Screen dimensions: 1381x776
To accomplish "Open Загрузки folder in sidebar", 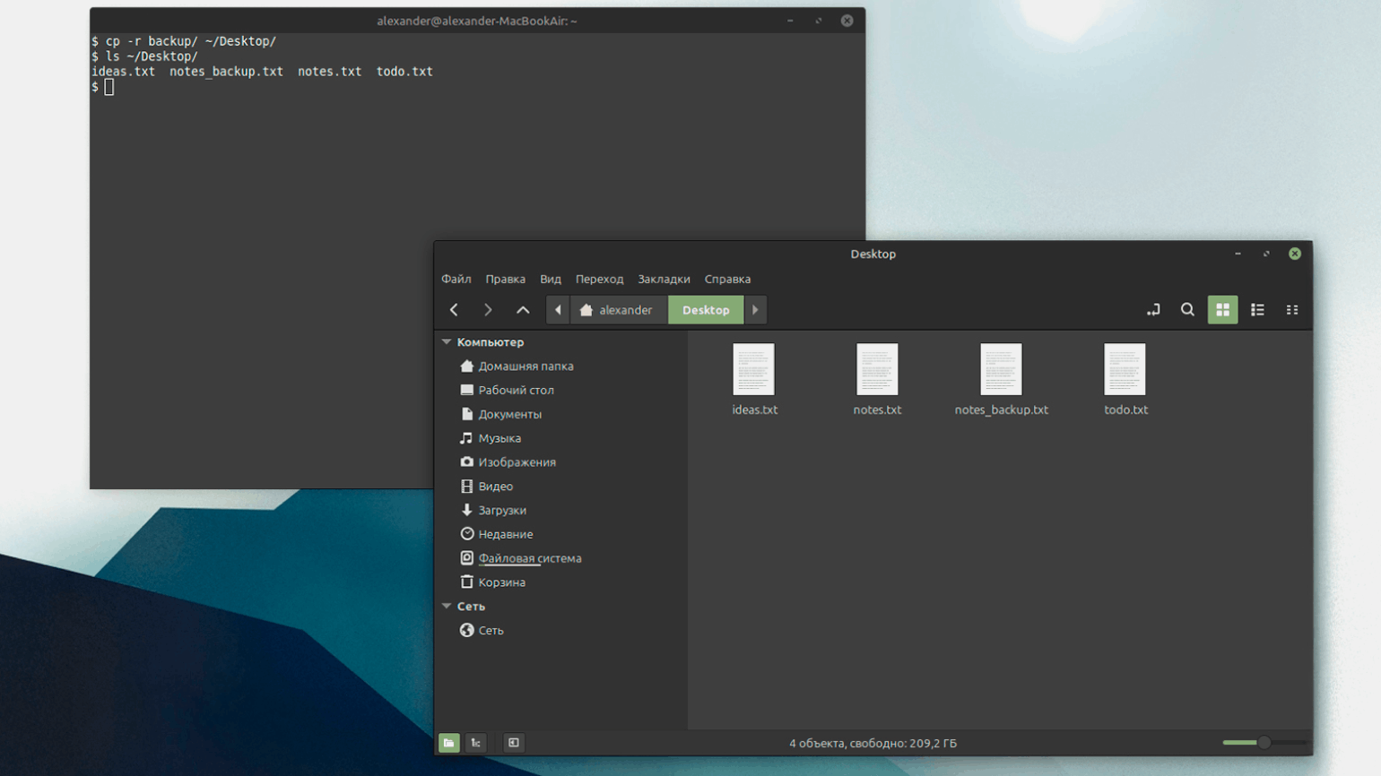I will click(x=501, y=511).
